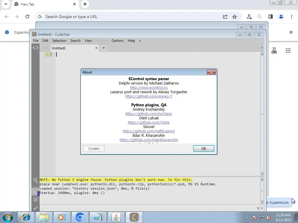Toggle the Chrome side panel icon
Screen dimensions: 298x223
click(271, 17)
